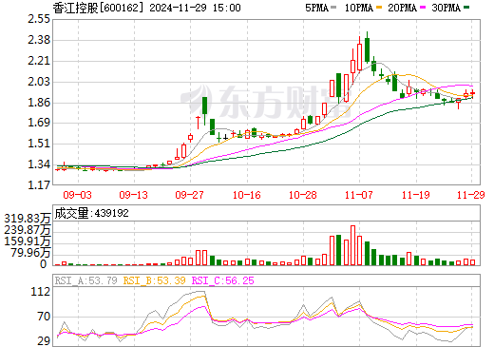Click the green 30PMA legend color dash
The image size is (494, 347).
tap(466, 8)
